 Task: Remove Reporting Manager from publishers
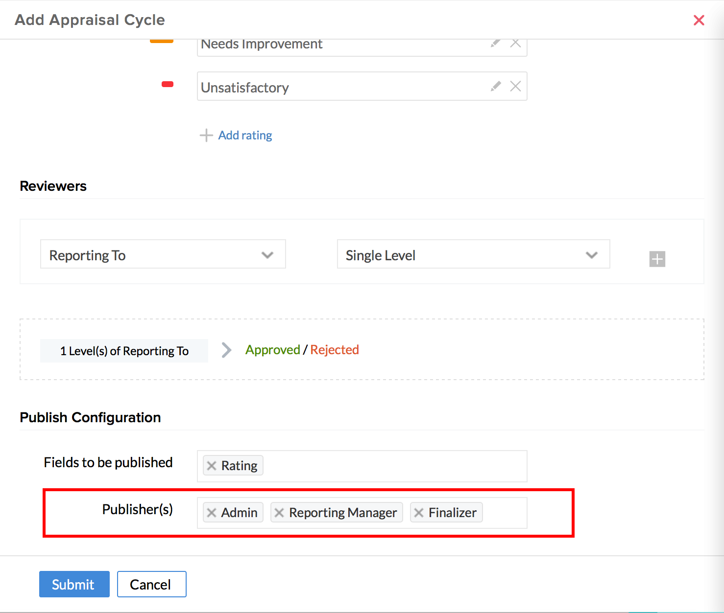(x=279, y=513)
